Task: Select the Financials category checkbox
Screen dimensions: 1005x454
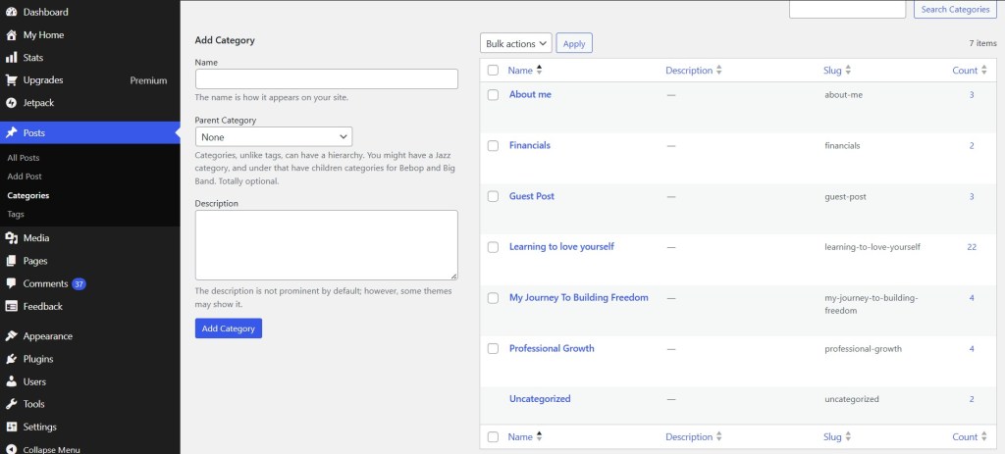Action: (x=493, y=146)
